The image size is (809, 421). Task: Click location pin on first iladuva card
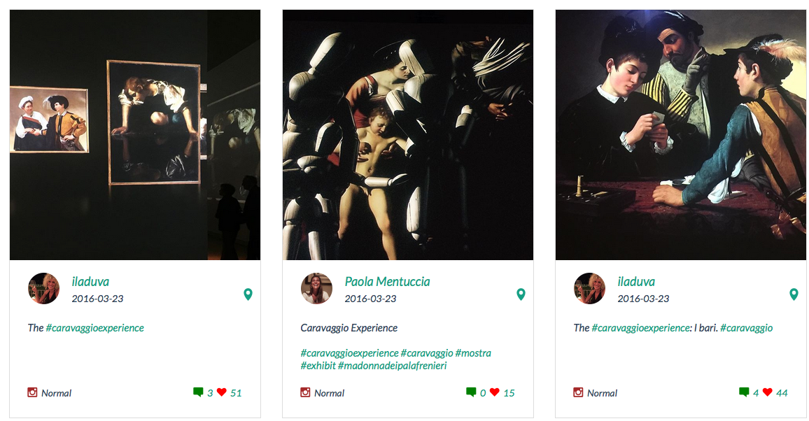[248, 294]
